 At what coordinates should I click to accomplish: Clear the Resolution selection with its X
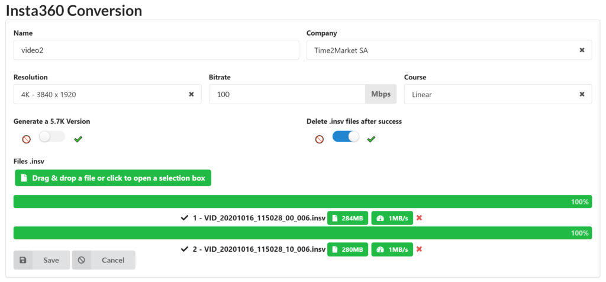(x=191, y=94)
